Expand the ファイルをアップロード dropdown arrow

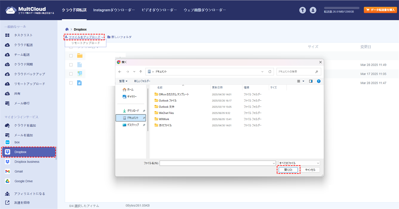103,37
